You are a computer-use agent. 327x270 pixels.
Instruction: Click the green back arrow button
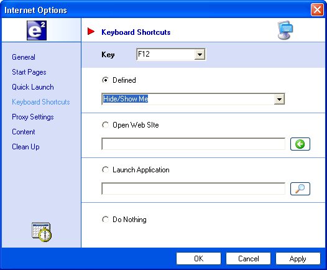(x=300, y=144)
